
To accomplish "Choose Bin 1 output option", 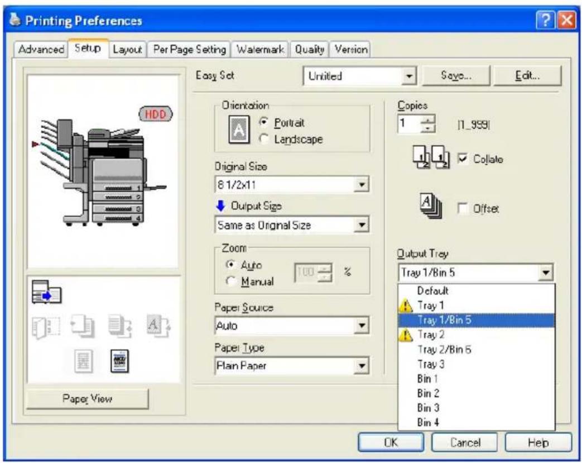I will 477,379.
